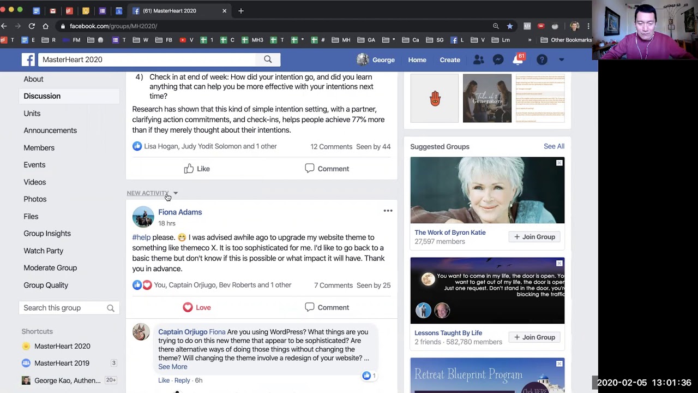Image resolution: width=698 pixels, height=393 pixels.
Task: Open MasterHeart 2019 shortcut
Action: click(62, 363)
